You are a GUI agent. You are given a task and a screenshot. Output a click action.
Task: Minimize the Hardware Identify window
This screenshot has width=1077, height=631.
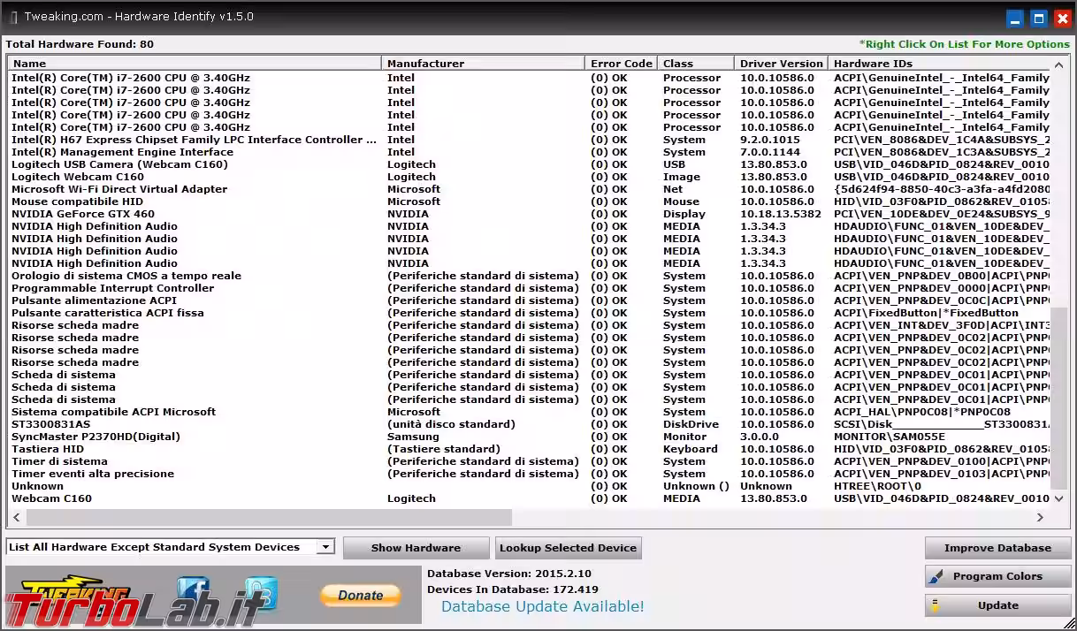[x=1015, y=18]
